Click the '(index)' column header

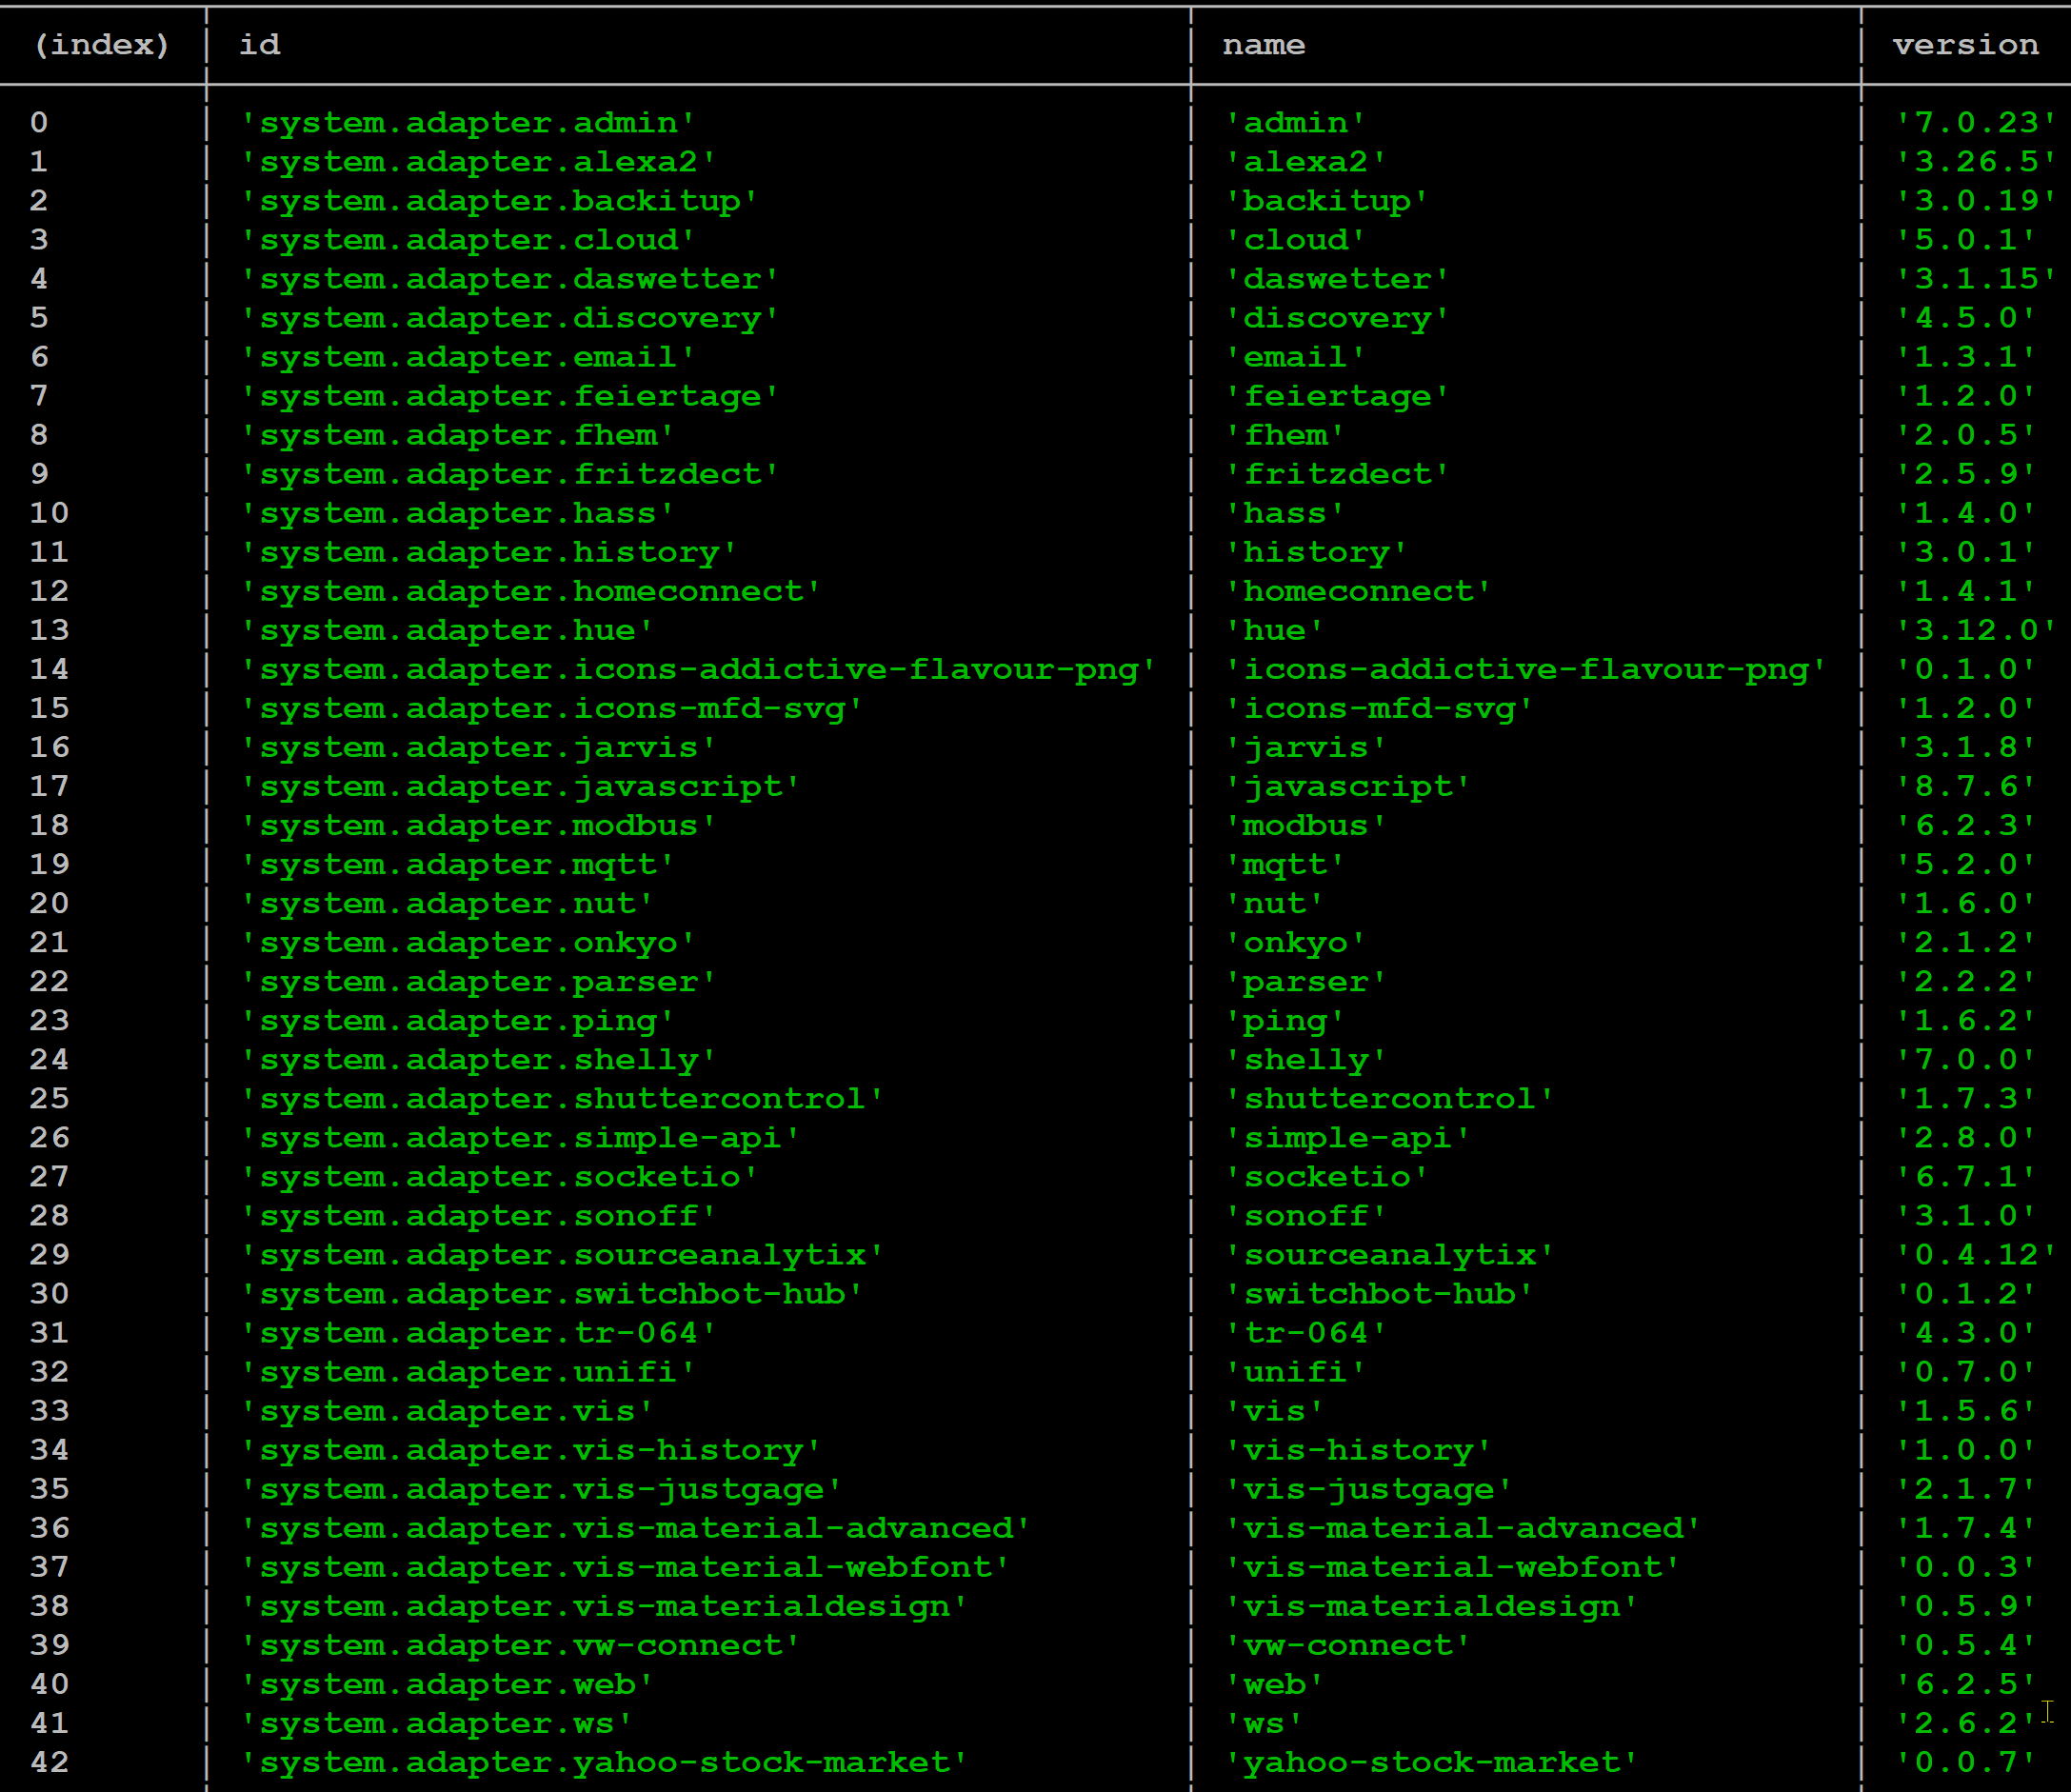pyautogui.click(x=101, y=45)
